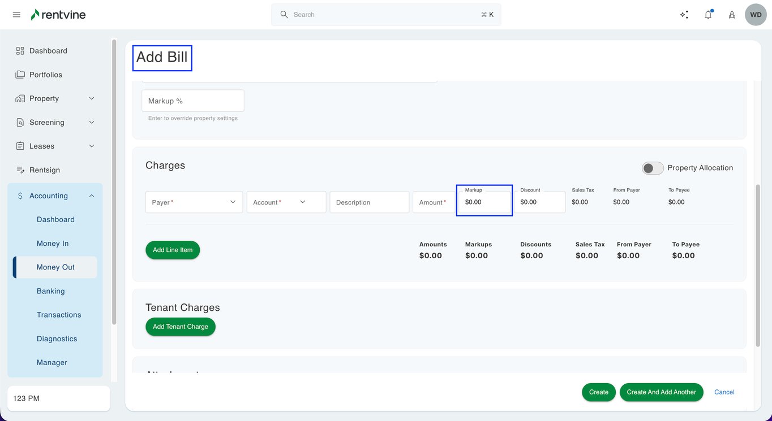Click the rocket launch icon
This screenshot has height=421, width=772.
pyautogui.click(x=732, y=15)
